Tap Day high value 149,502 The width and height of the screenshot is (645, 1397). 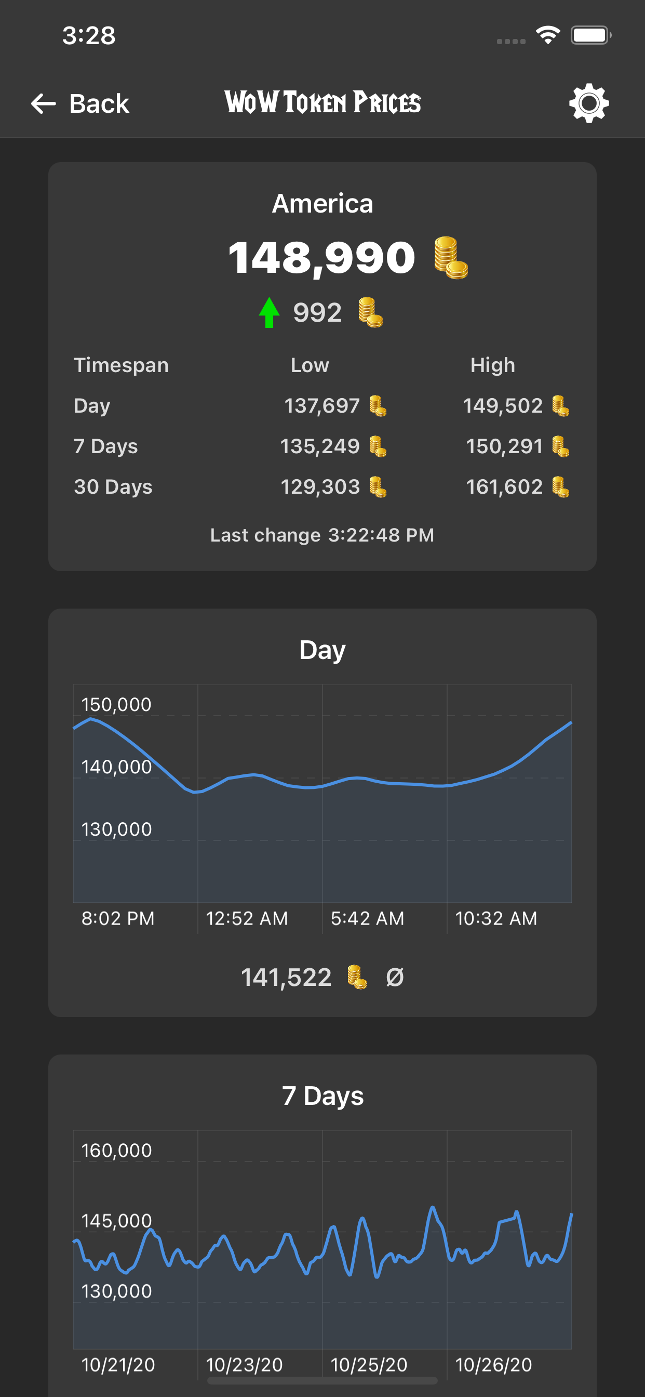503,406
